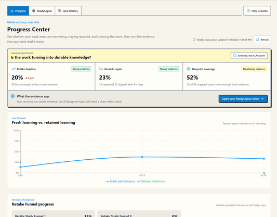Click the Progress Center heading

[x=29, y=29]
